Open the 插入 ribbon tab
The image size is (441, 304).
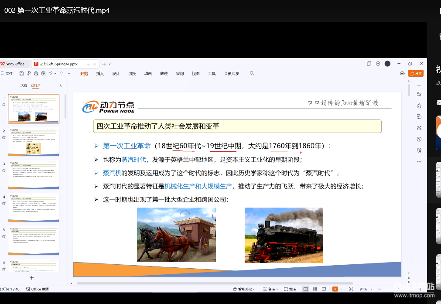click(x=100, y=74)
